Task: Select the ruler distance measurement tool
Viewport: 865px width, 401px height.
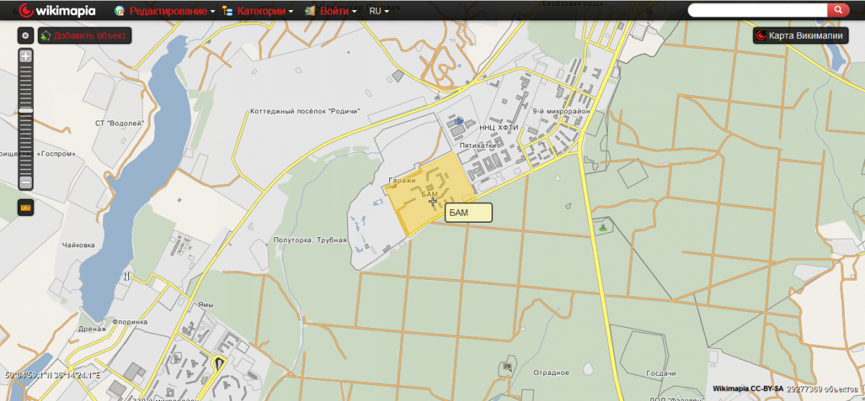Action: 26,208
